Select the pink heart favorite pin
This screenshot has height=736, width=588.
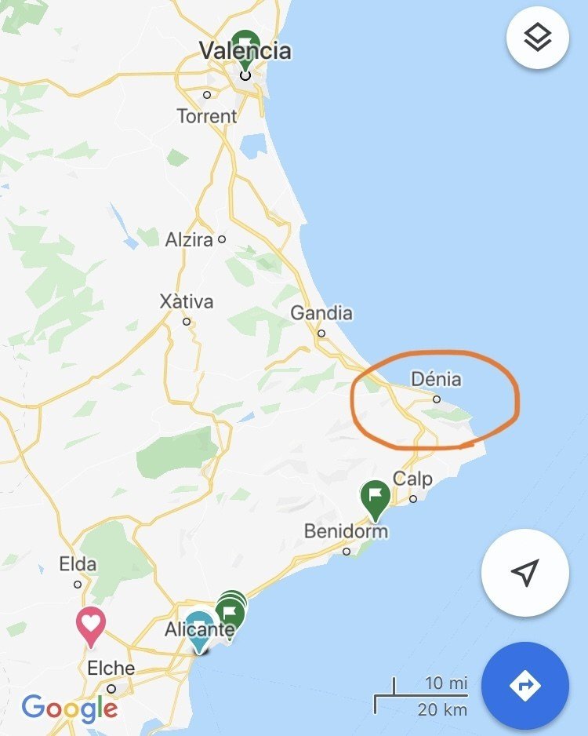[91, 627]
